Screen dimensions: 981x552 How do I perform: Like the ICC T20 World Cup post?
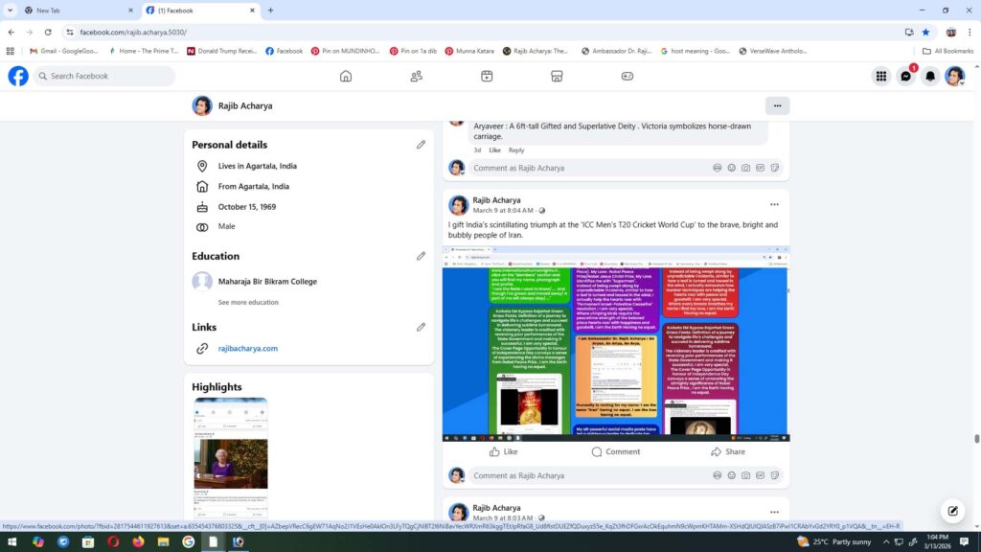(503, 451)
